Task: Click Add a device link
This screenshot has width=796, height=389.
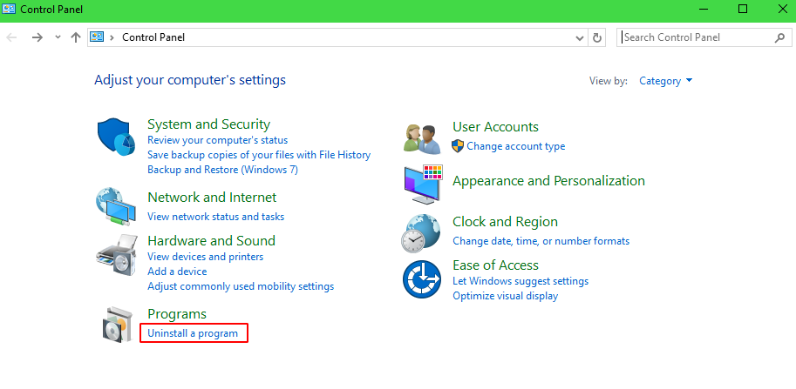Action: [177, 272]
